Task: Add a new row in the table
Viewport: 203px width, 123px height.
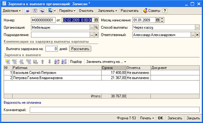Action: [x=8, y=61]
